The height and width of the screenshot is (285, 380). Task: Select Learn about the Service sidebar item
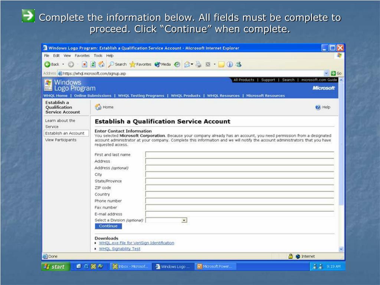(60, 124)
